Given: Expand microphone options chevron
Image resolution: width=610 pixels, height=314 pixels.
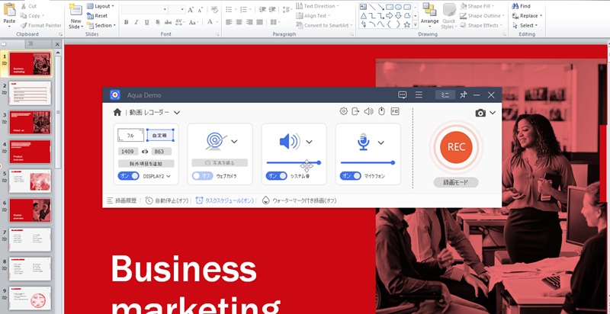Looking at the screenshot, I should point(380,143).
